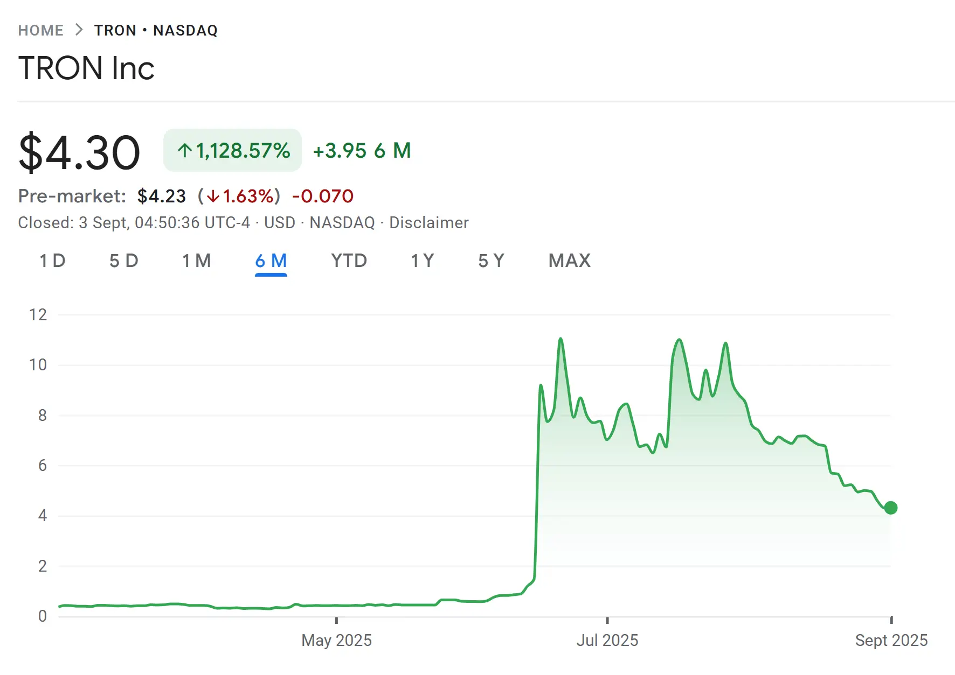The width and height of the screenshot is (955, 675).
Task: Click the green 1,128.57% change badge
Action: click(232, 151)
